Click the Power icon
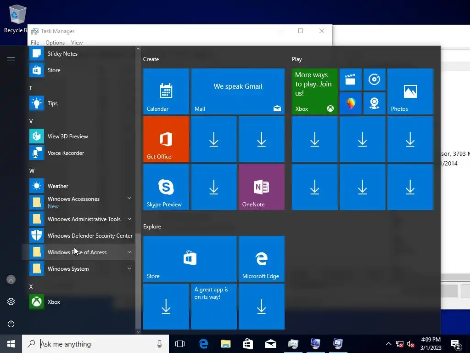The image size is (470, 353). click(x=11, y=324)
